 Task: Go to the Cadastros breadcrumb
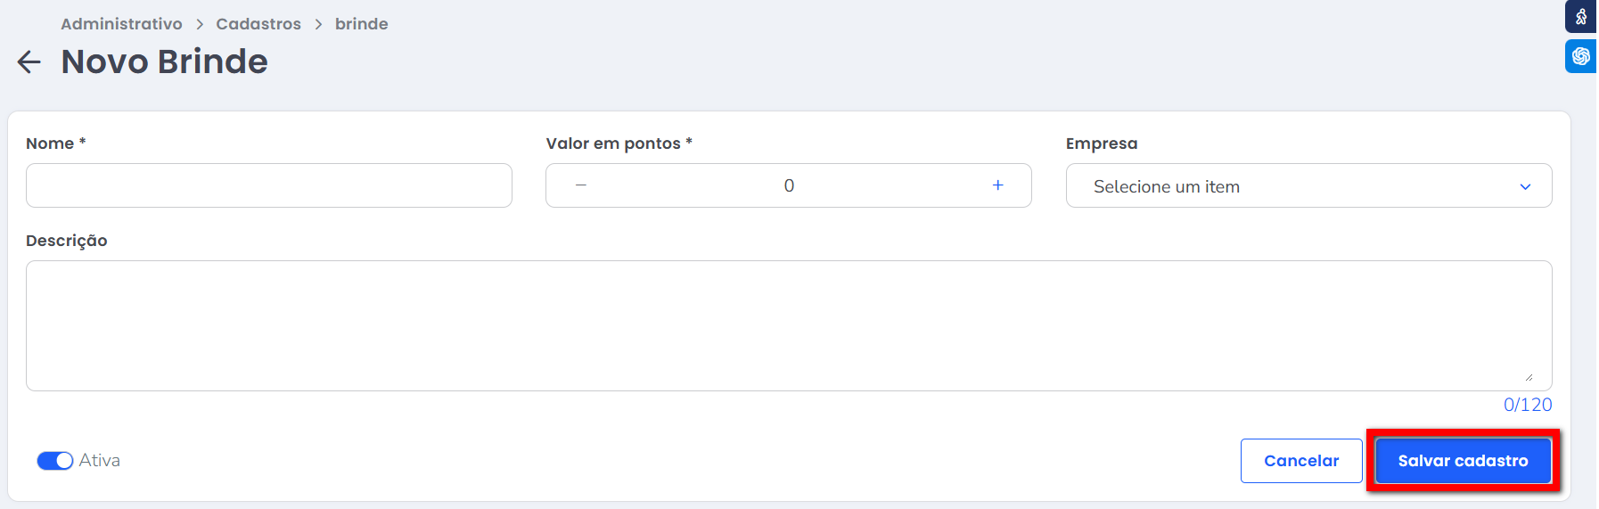(x=258, y=24)
